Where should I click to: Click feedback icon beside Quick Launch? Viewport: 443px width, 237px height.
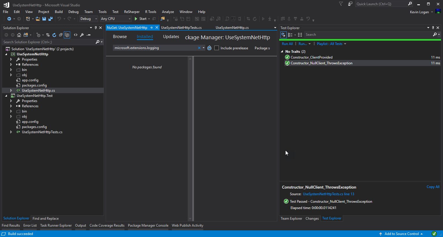pos(350,4)
